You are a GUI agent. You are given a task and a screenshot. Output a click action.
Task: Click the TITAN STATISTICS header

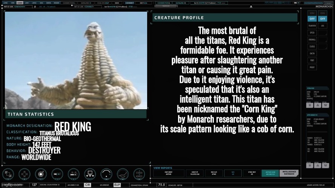76,114
